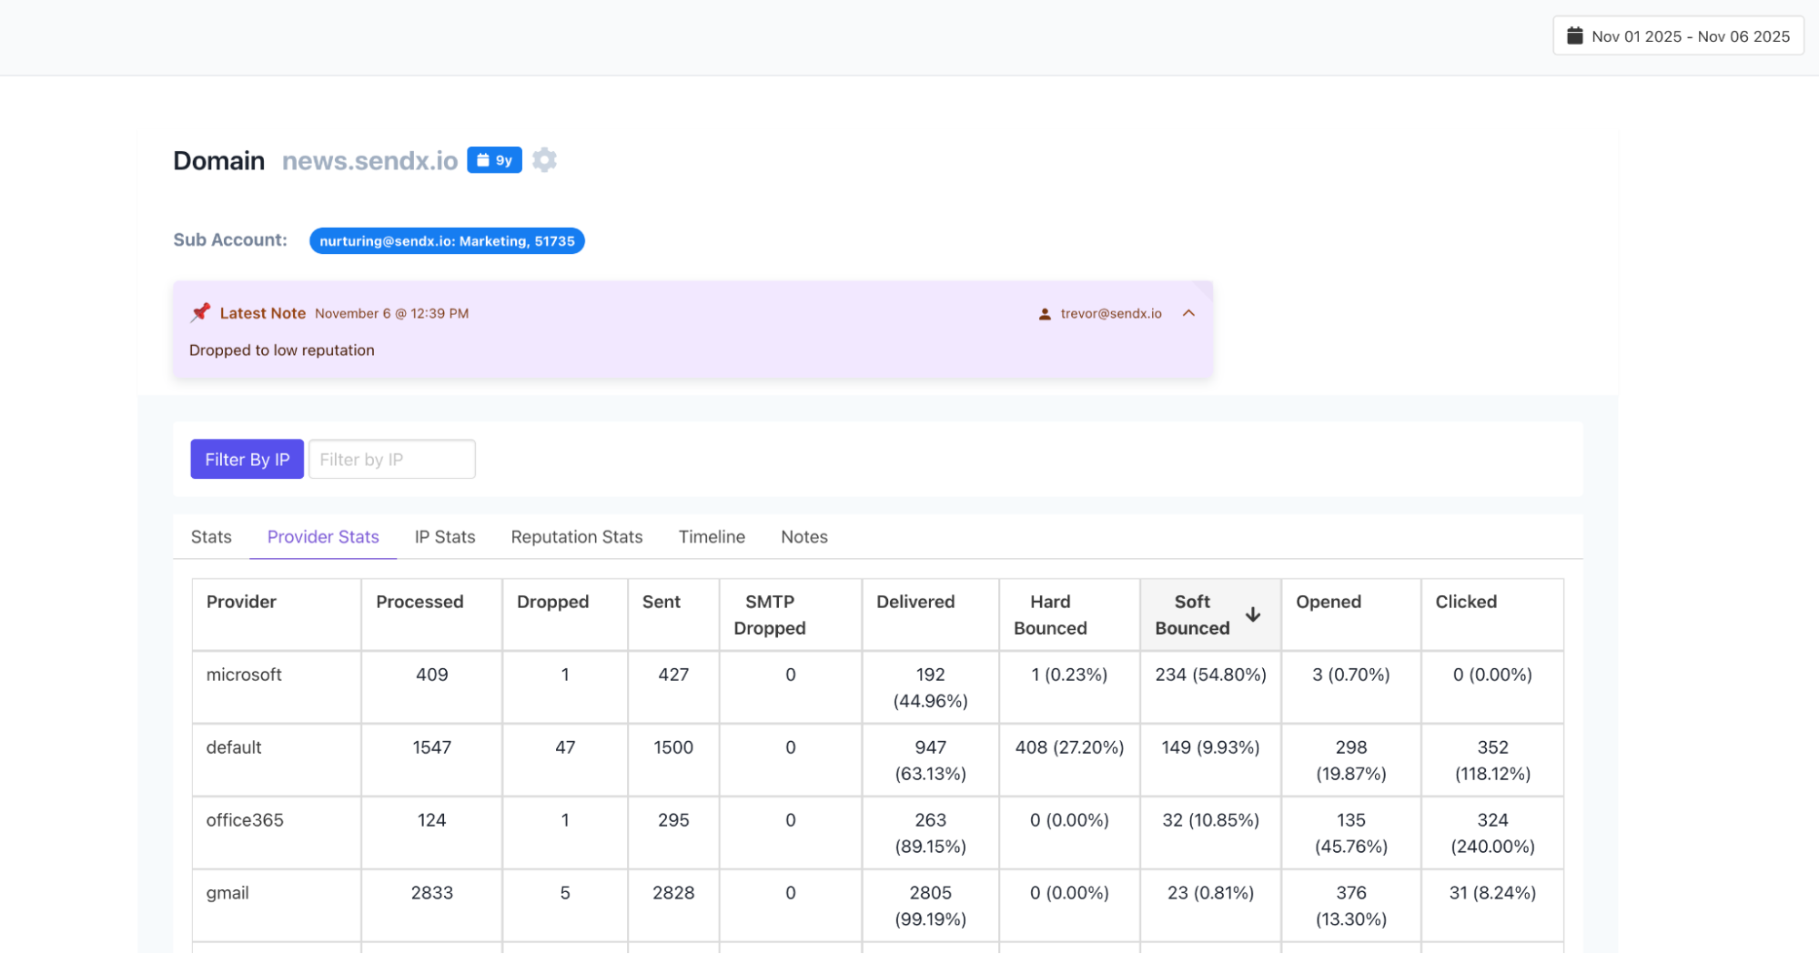This screenshot has height=954, width=1819.
Task: Click the user icon beside trevor@sendx.io
Action: click(1045, 314)
